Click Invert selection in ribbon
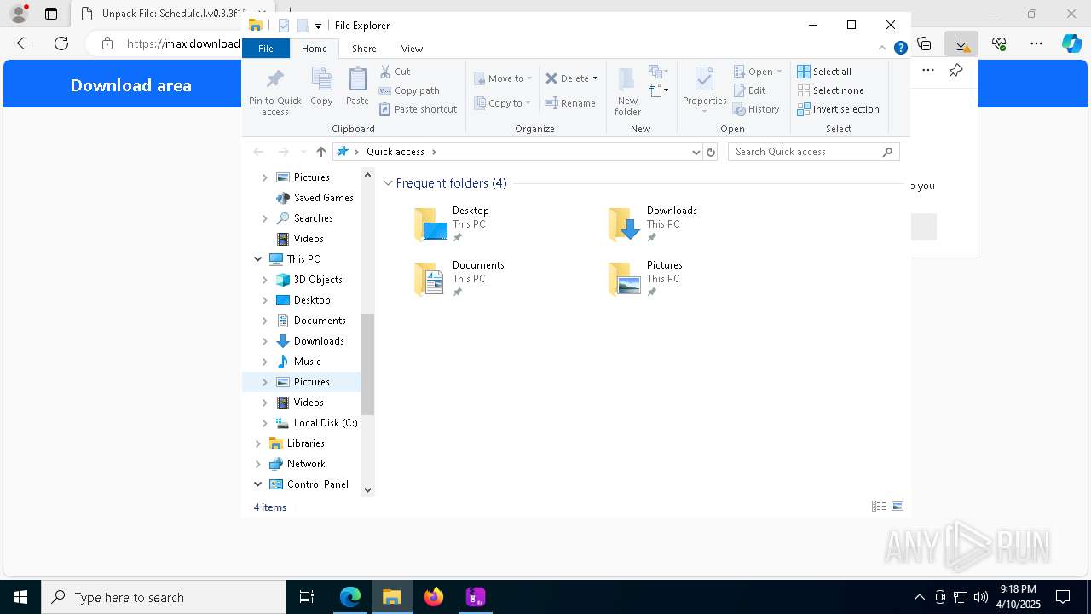The width and height of the screenshot is (1091, 614). coord(838,109)
